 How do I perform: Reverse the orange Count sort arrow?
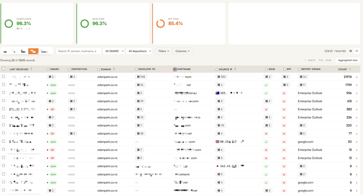[x=350, y=69]
